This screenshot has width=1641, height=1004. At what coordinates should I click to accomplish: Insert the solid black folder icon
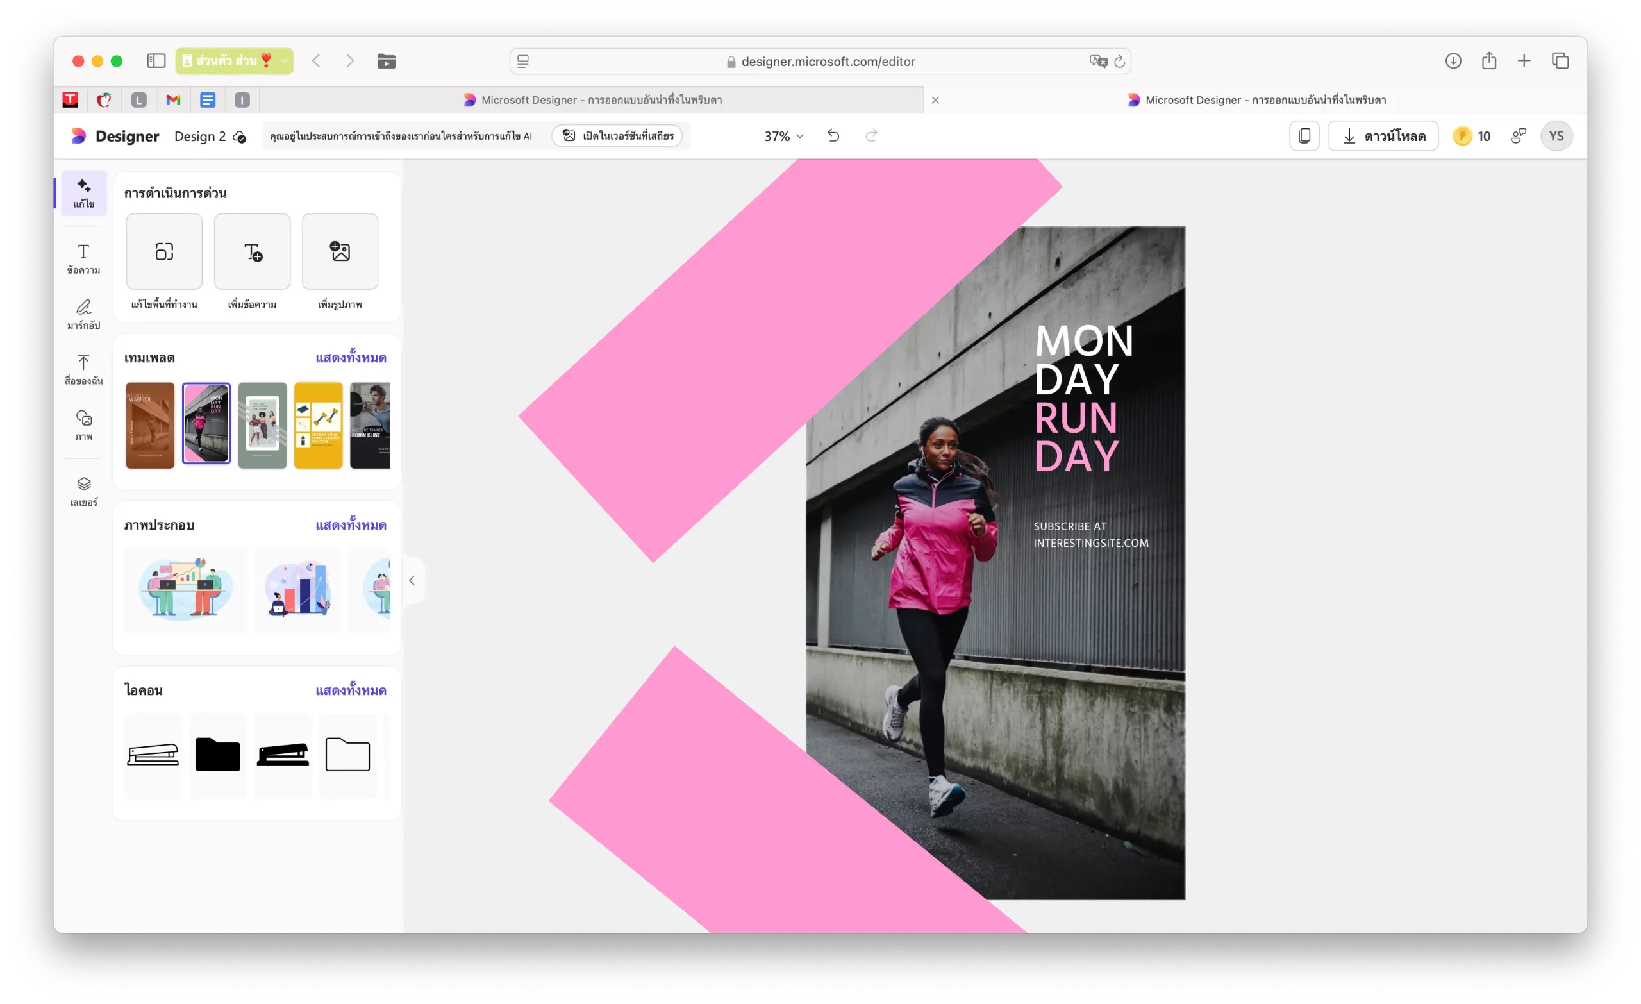pos(218,755)
